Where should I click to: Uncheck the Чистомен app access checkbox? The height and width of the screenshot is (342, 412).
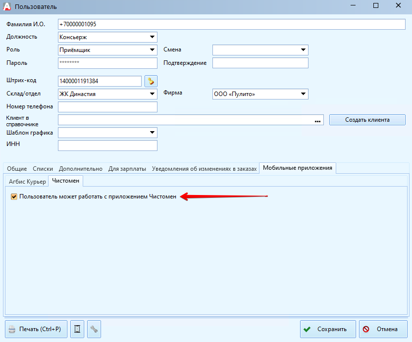coord(14,197)
